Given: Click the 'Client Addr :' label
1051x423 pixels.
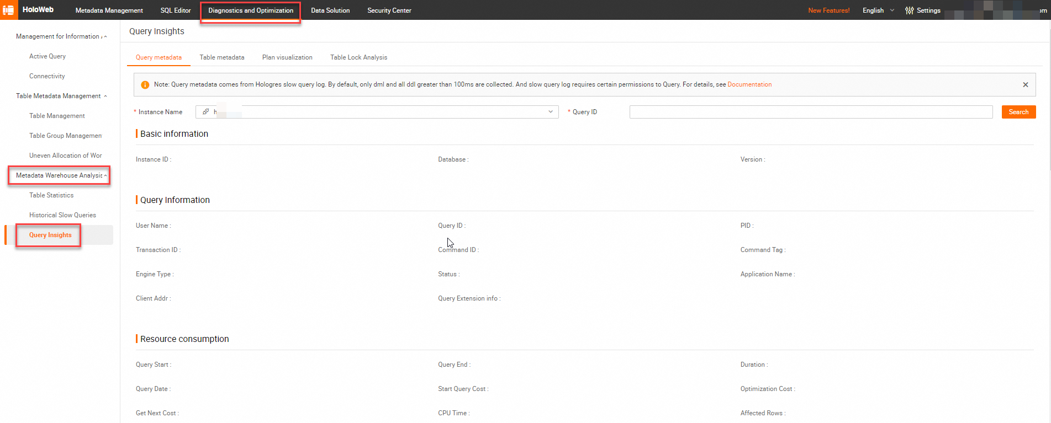Looking at the screenshot, I should [x=154, y=298].
